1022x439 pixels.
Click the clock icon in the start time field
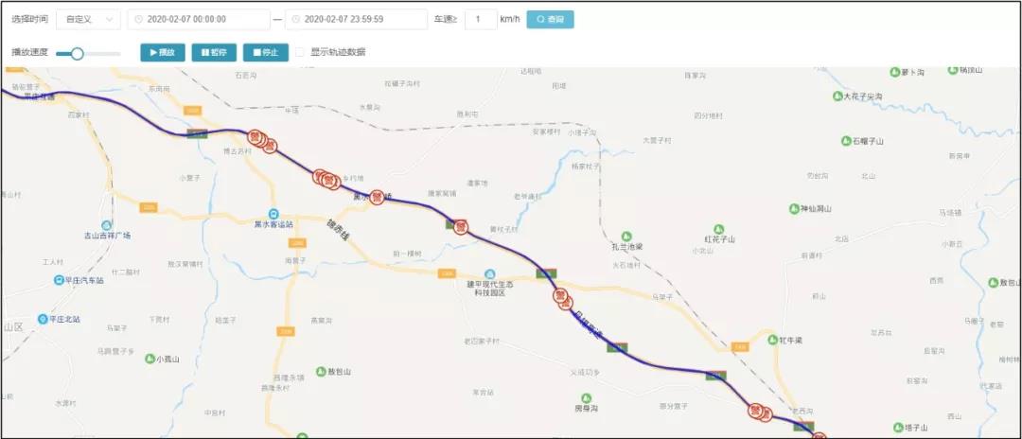click(x=138, y=20)
